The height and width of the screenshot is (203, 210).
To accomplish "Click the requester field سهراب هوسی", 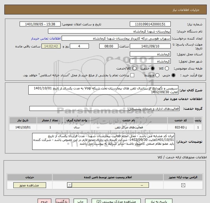I will click(116, 38).
